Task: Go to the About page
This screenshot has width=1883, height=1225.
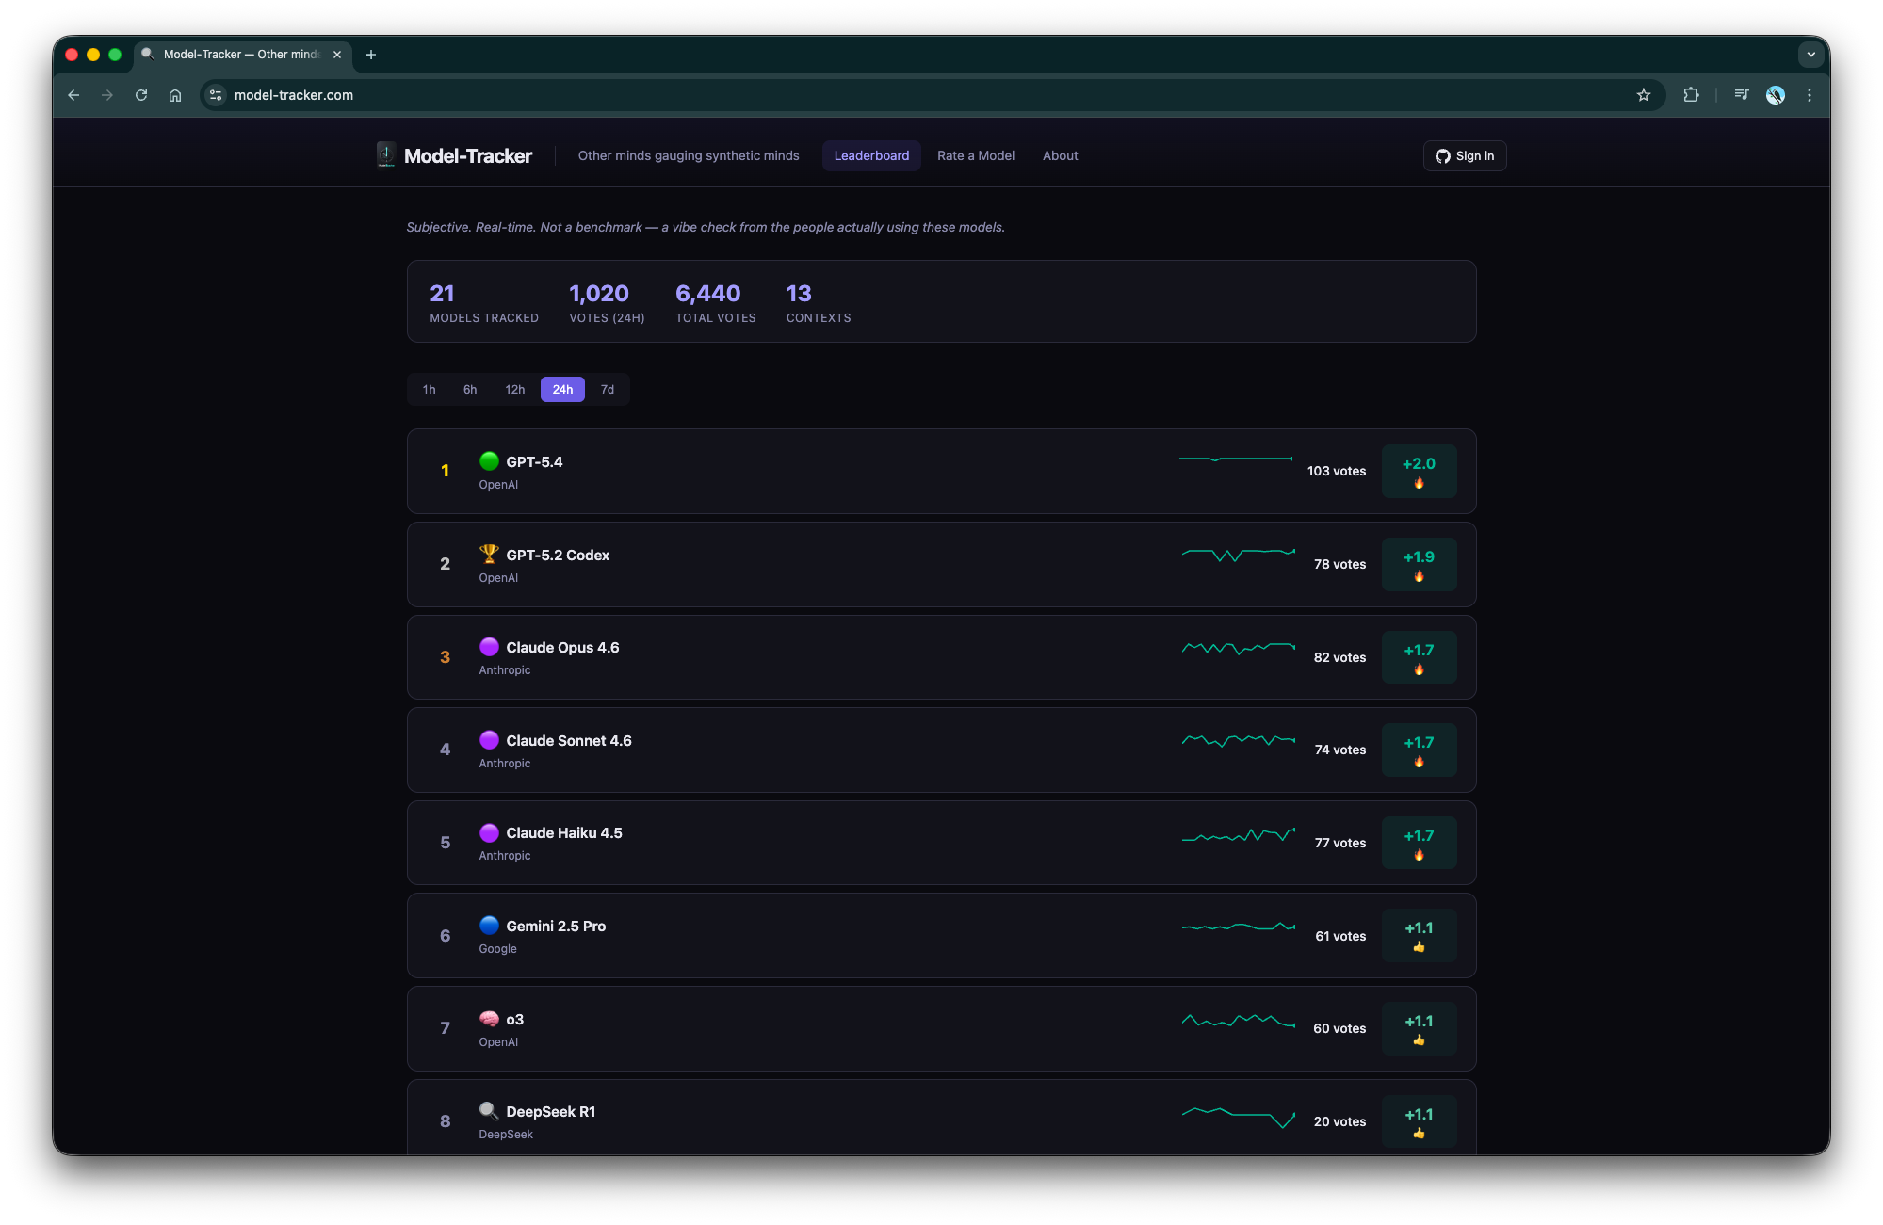Action: pos(1060,155)
